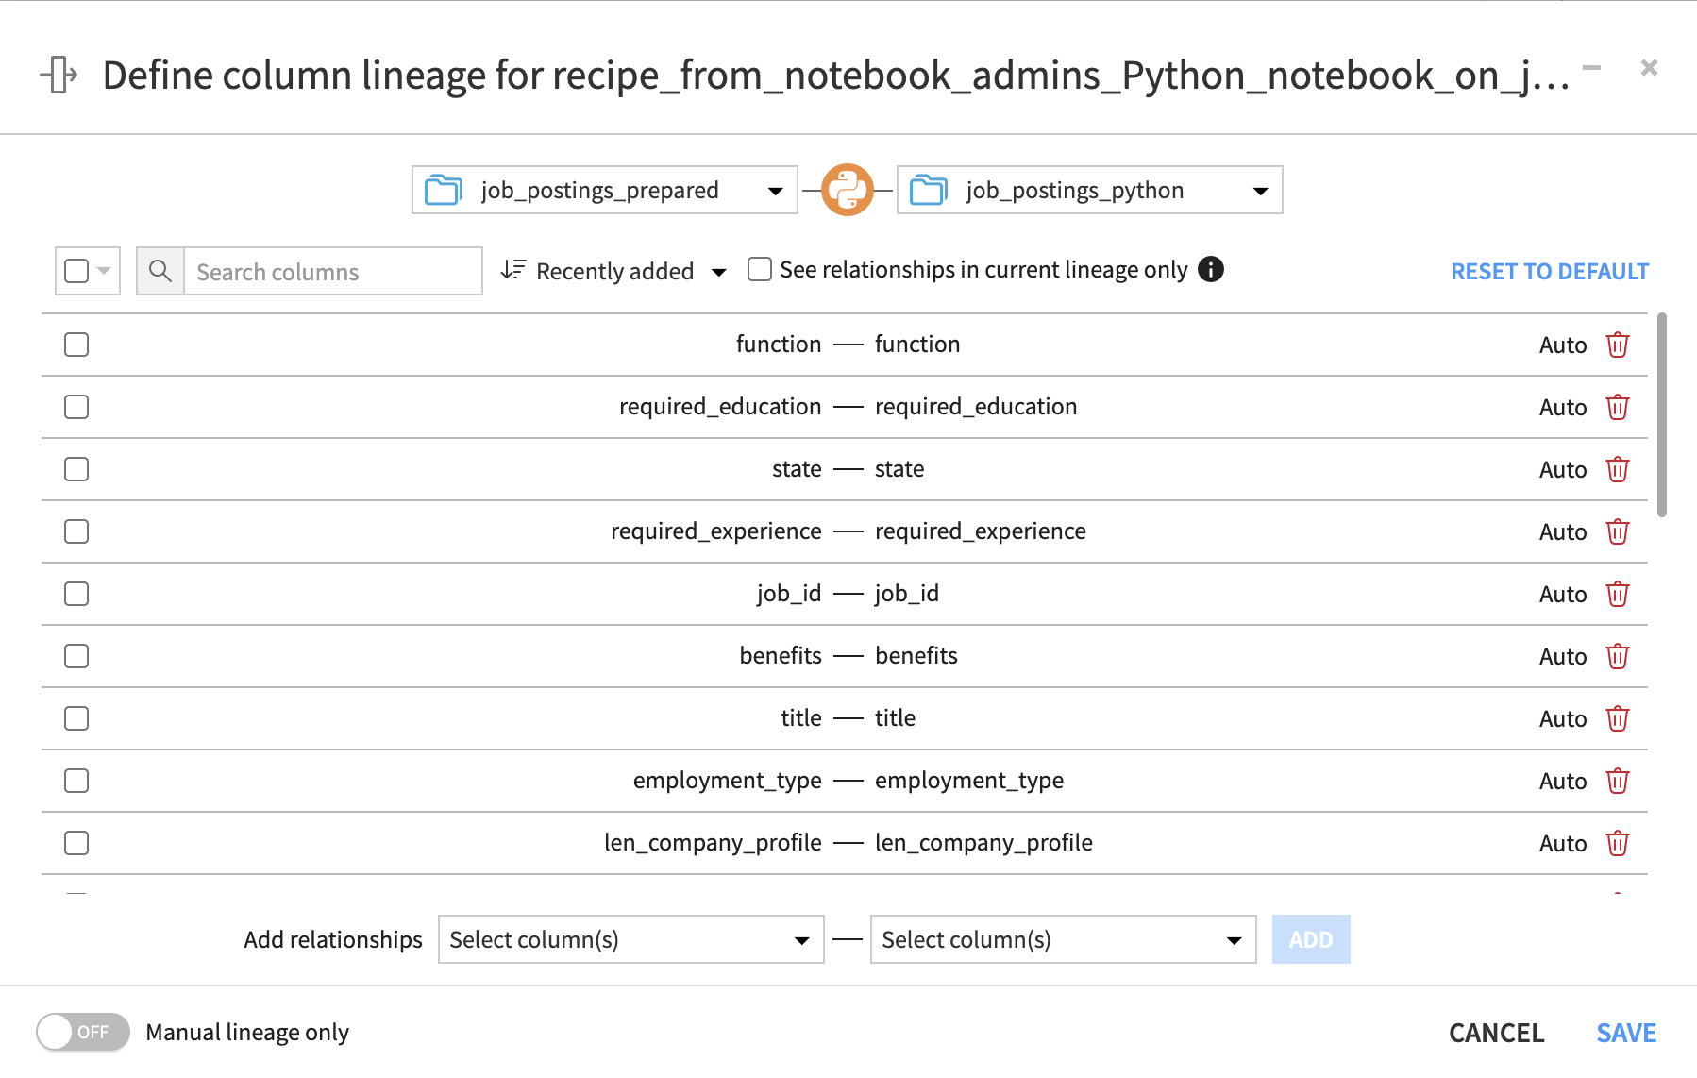Click the SAVE button
Screen dimensions: 1697x1078
click(1626, 1033)
